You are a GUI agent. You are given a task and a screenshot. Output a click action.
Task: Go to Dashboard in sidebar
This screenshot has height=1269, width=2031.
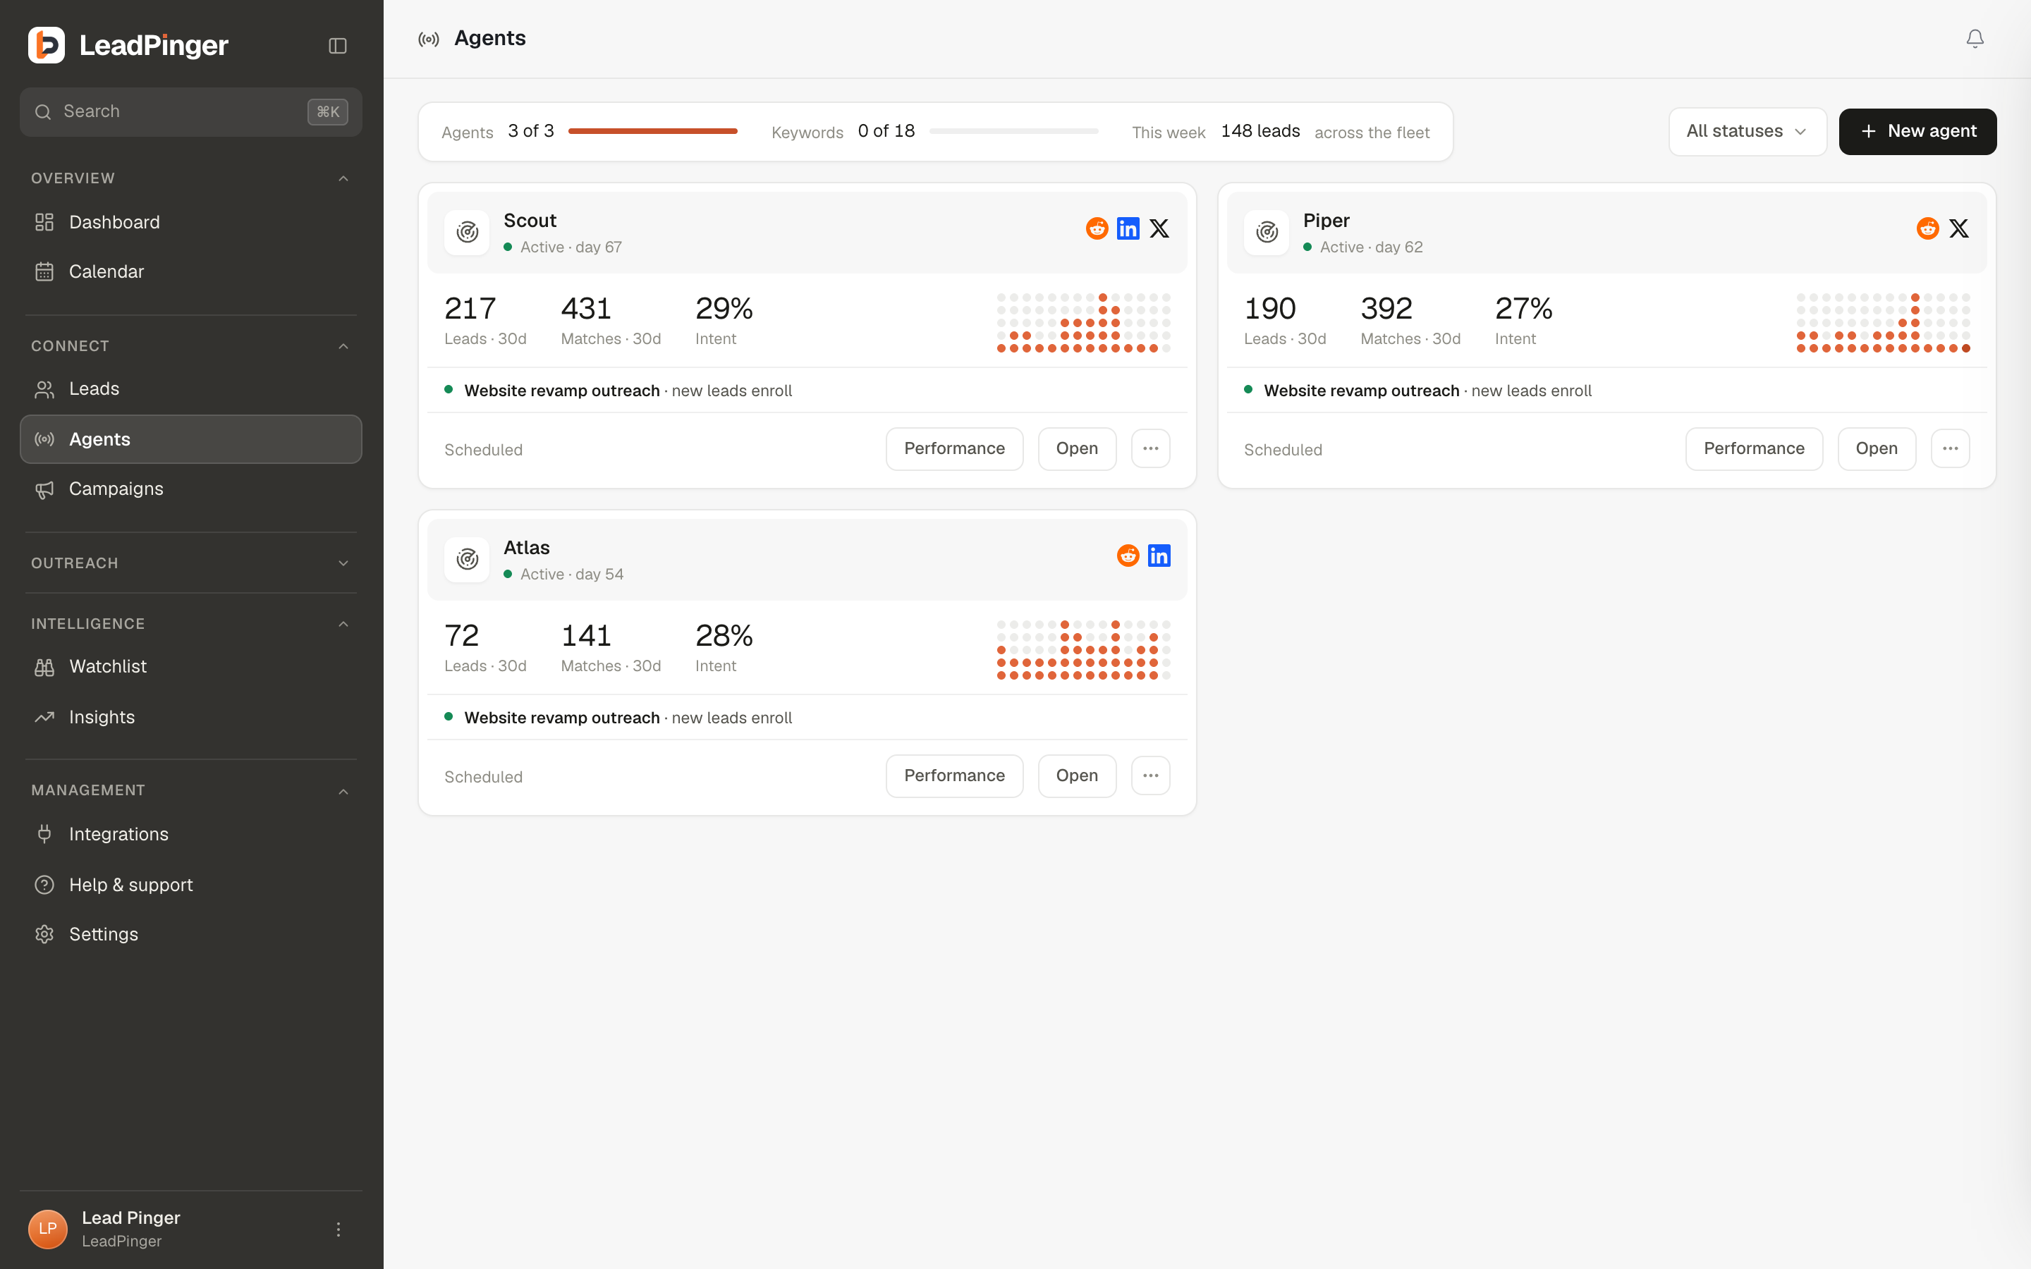click(191, 222)
